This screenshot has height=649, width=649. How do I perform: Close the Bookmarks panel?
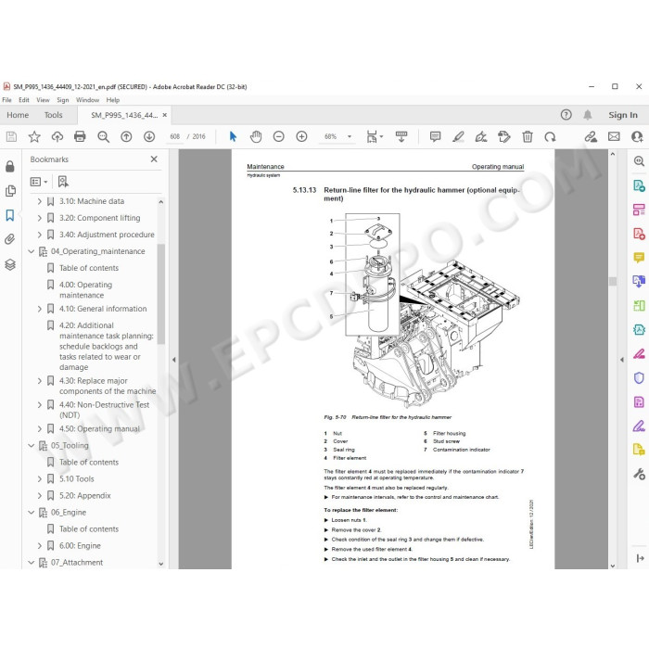[x=154, y=159]
